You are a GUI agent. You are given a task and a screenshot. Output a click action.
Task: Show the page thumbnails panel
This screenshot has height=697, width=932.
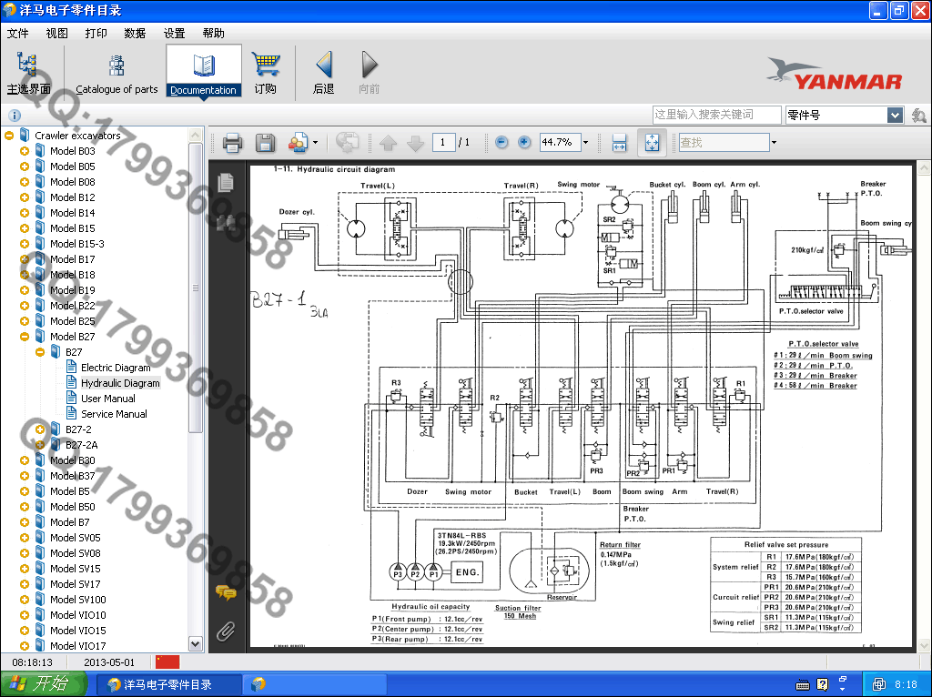(225, 182)
